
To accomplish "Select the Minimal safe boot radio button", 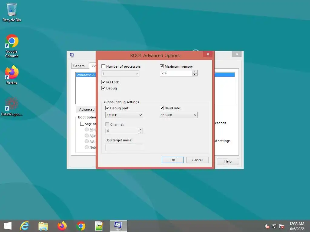I will (87, 129).
